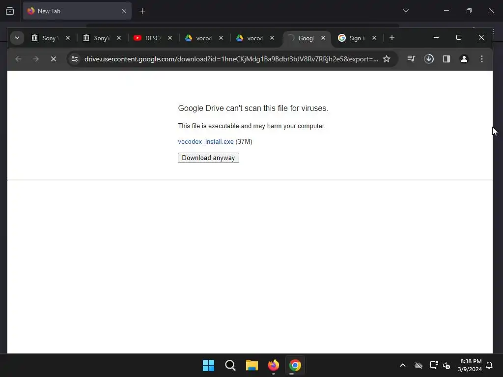Open Chrome profile icon

[x=464, y=59]
